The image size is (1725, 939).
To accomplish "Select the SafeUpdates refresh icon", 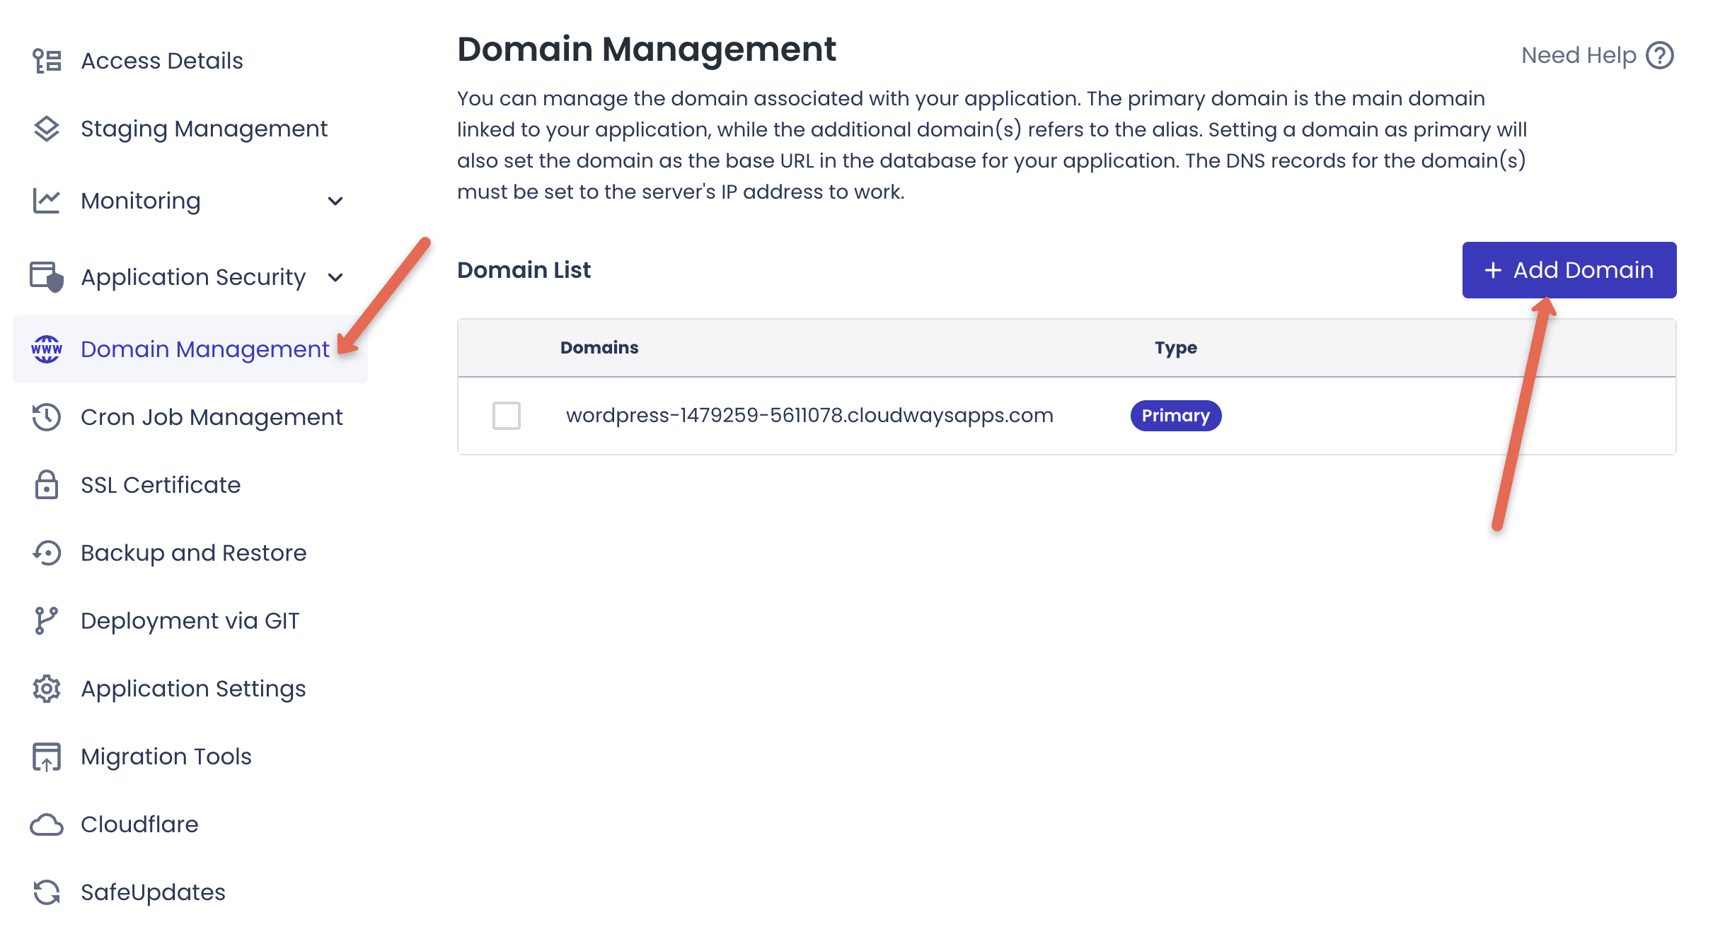I will pyautogui.click(x=45, y=892).
